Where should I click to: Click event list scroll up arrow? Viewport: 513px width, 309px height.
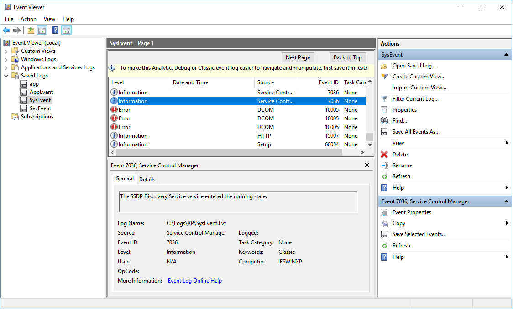point(370,81)
